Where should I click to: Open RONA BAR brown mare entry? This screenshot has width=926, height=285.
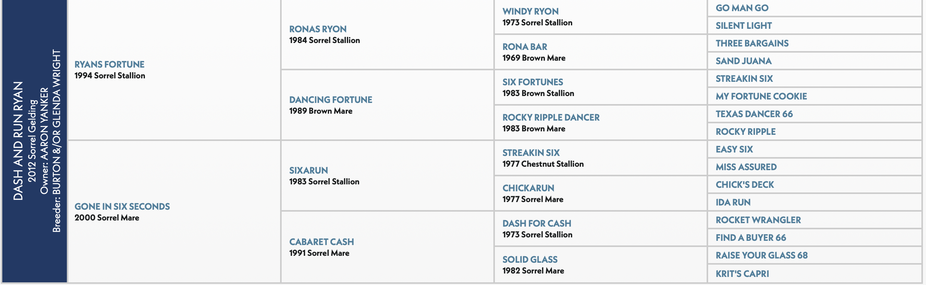[x=525, y=47]
